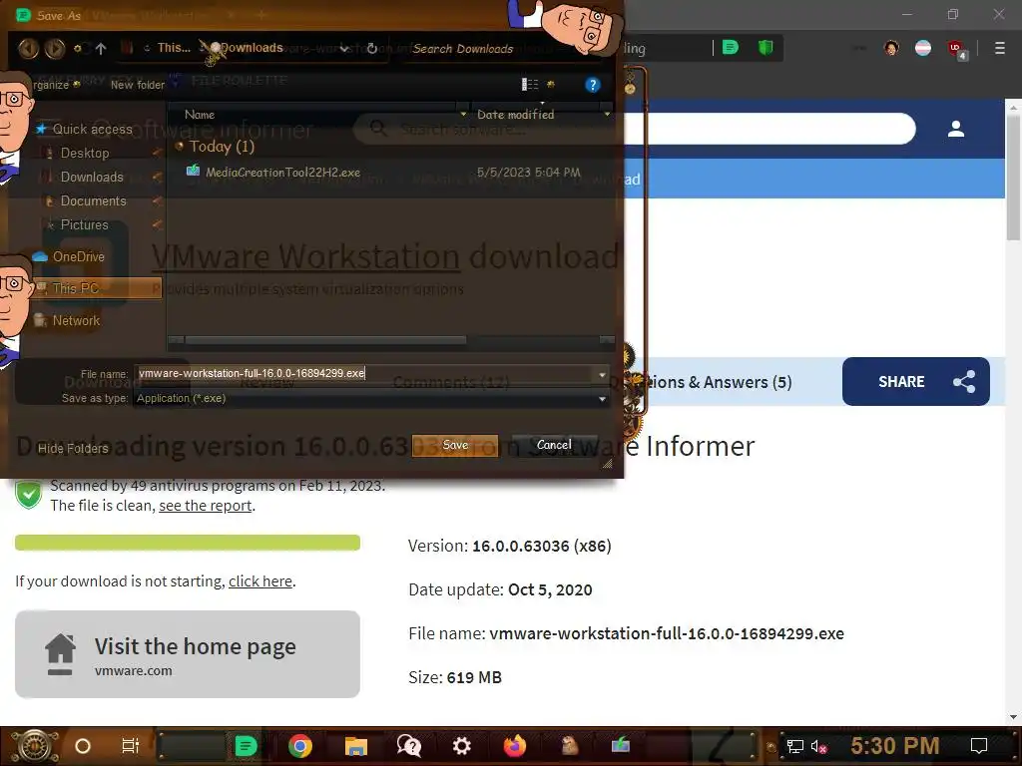Sort files by the Name column

click(200, 115)
